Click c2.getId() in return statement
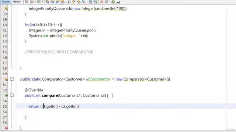Viewport: 236px width, 132px height. click(x=70, y=106)
